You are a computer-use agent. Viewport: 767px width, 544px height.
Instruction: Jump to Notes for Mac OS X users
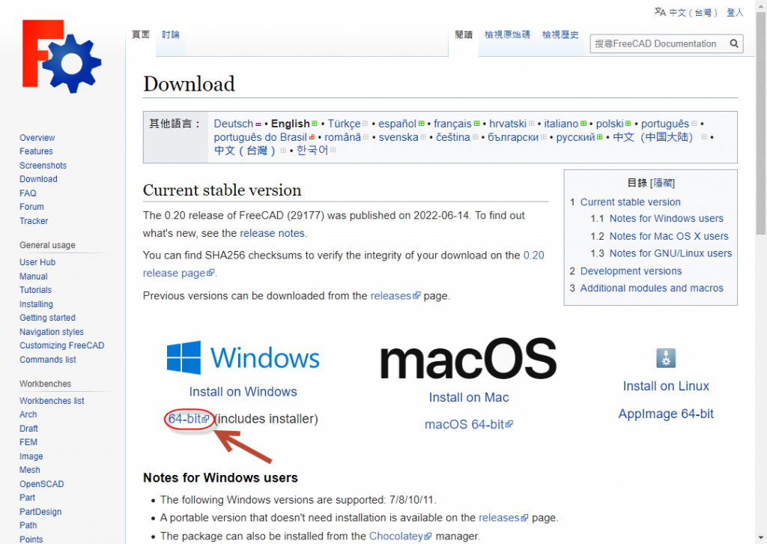[x=668, y=236]
